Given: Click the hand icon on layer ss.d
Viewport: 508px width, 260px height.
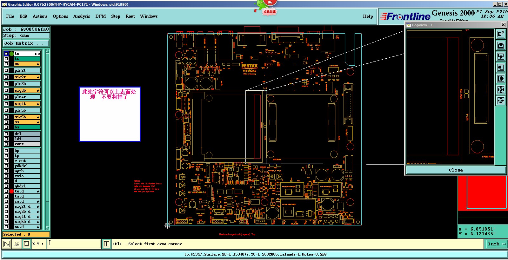Looking at the screenshot, I should tap(38, 227).
